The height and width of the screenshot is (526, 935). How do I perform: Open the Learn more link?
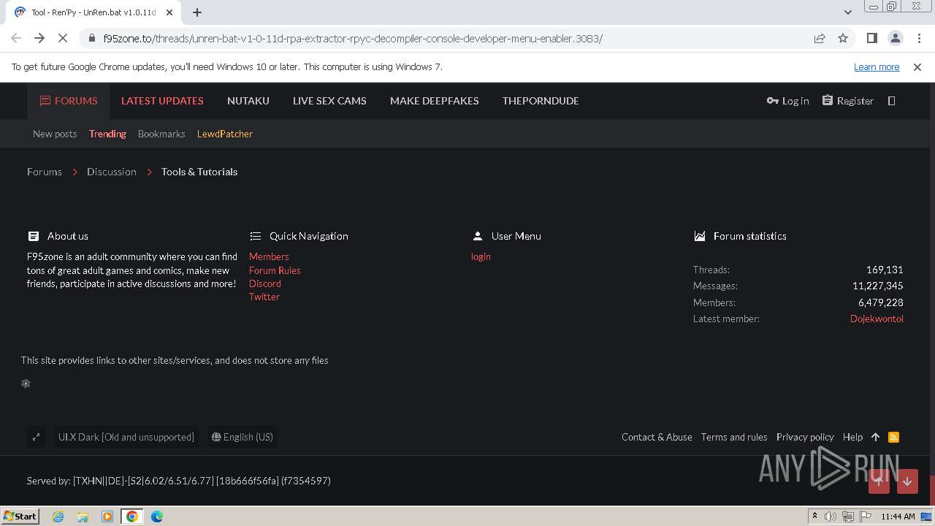[x=877, y=66]
